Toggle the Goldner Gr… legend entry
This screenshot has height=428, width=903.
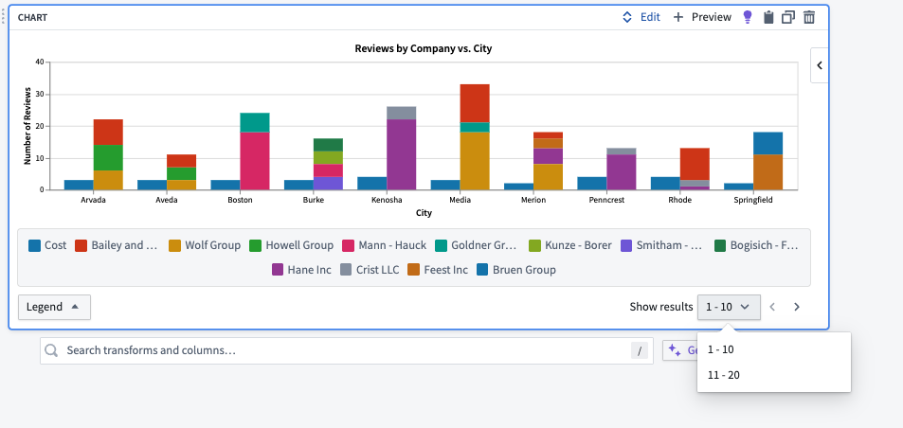pyautogui.click(x=477, y=245)
